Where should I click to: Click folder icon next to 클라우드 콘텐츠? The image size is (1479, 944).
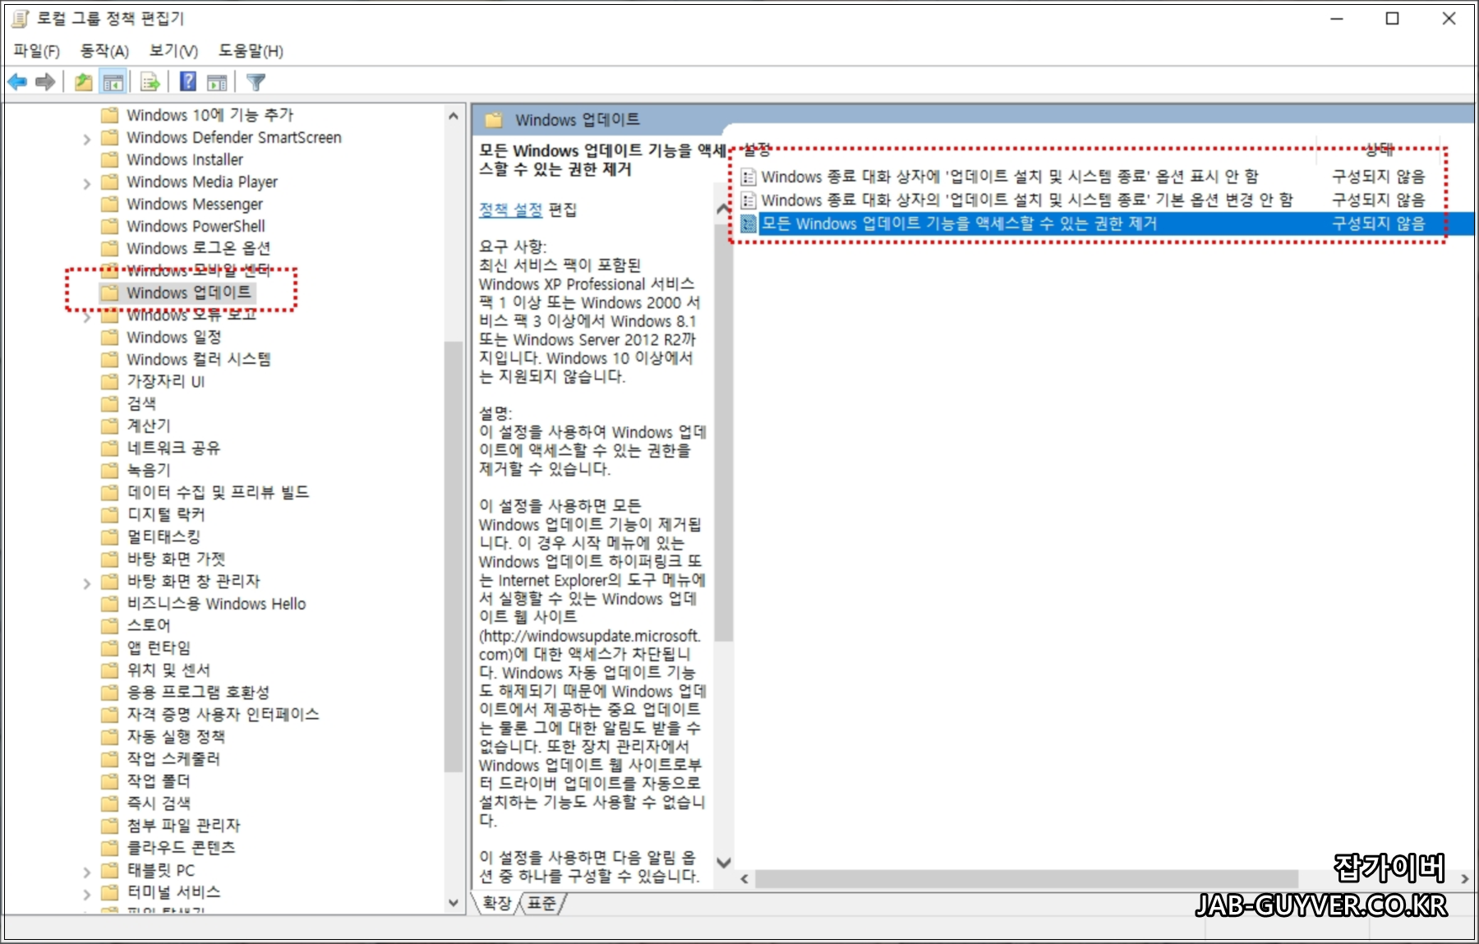[x=109, y=847]
